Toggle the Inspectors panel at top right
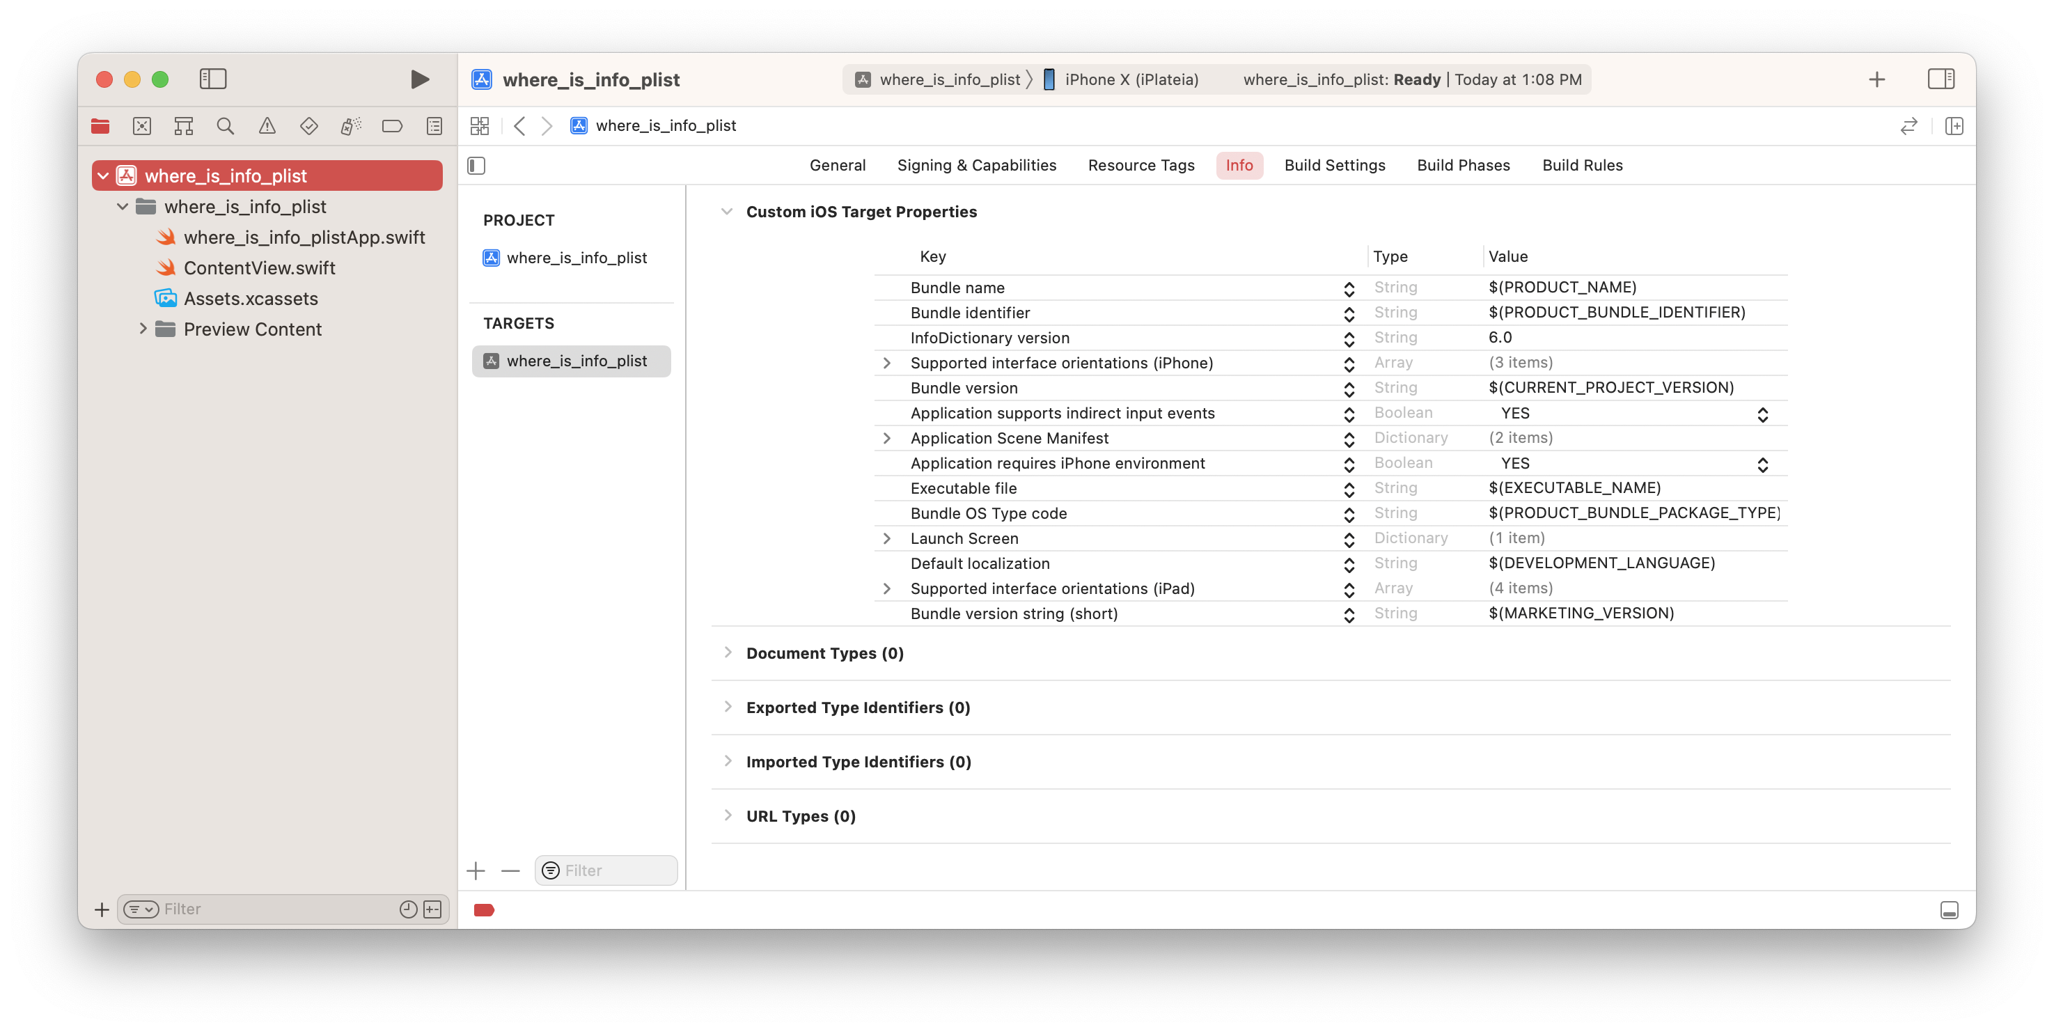The width and height of the screenshot is (2054, 1032). pos(1940,79)
